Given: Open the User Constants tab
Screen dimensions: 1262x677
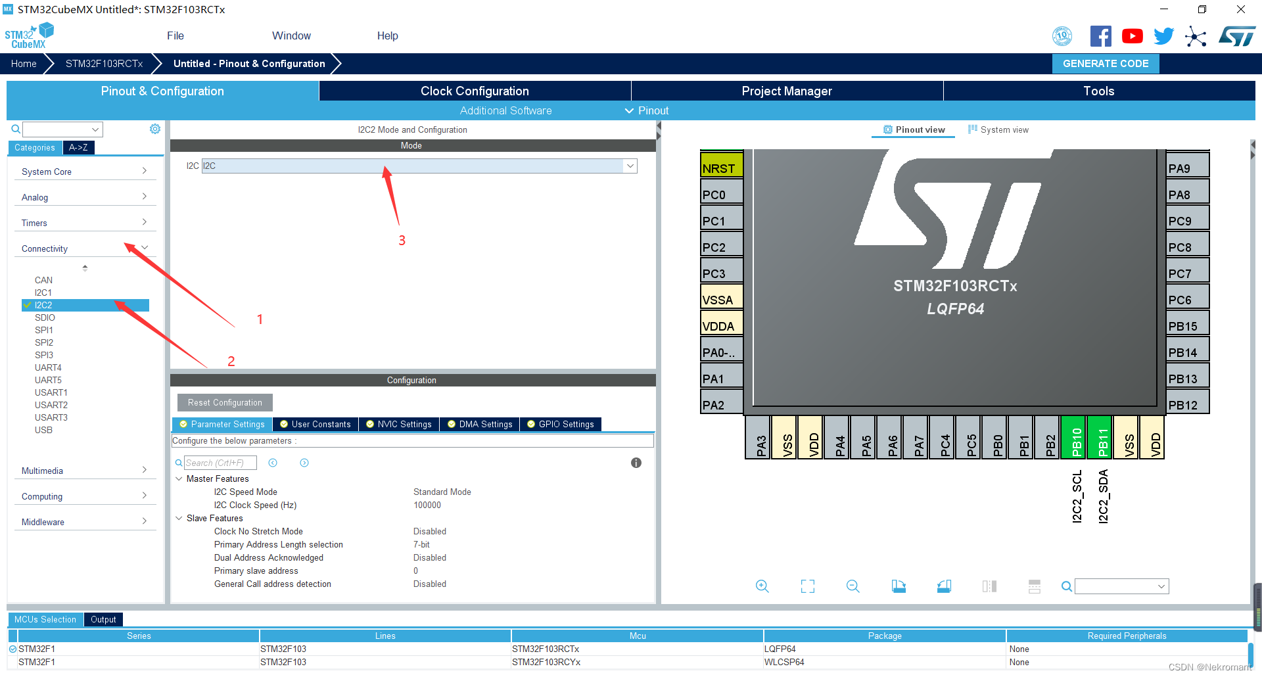Looking at the screenshot, I should click(315, 424).
